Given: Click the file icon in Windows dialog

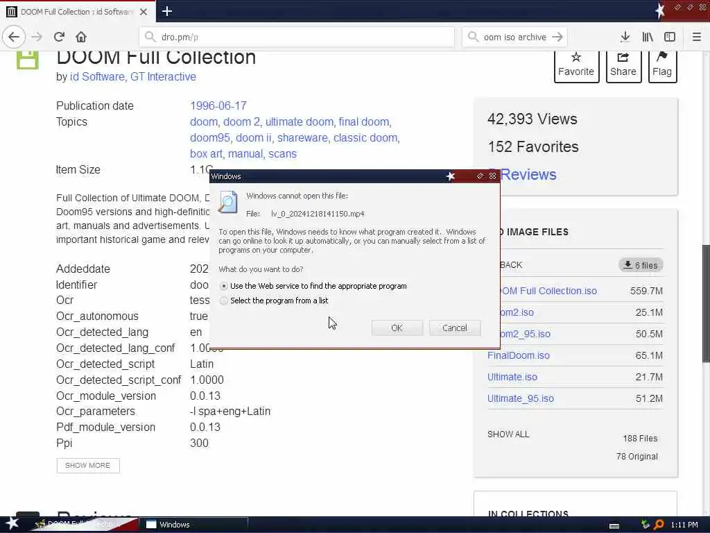Looking at the screenshot, I should [x=227, y=202].
